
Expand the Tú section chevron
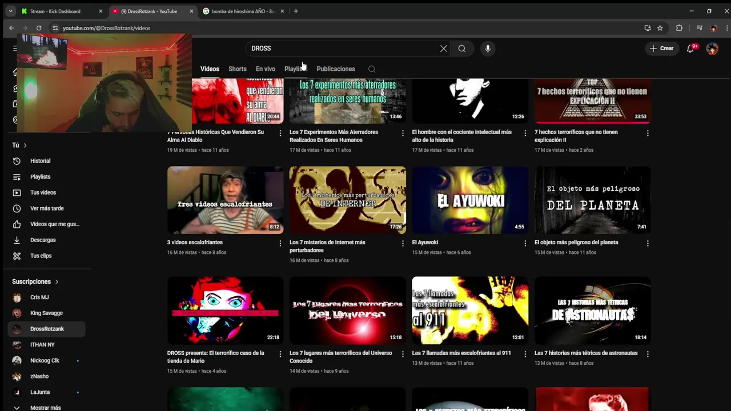point(25,146)
